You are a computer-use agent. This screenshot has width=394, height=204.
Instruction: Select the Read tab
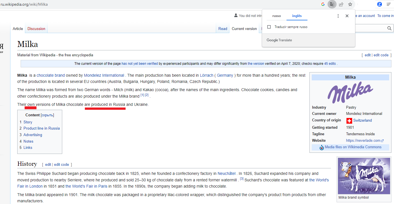[223, 29]
